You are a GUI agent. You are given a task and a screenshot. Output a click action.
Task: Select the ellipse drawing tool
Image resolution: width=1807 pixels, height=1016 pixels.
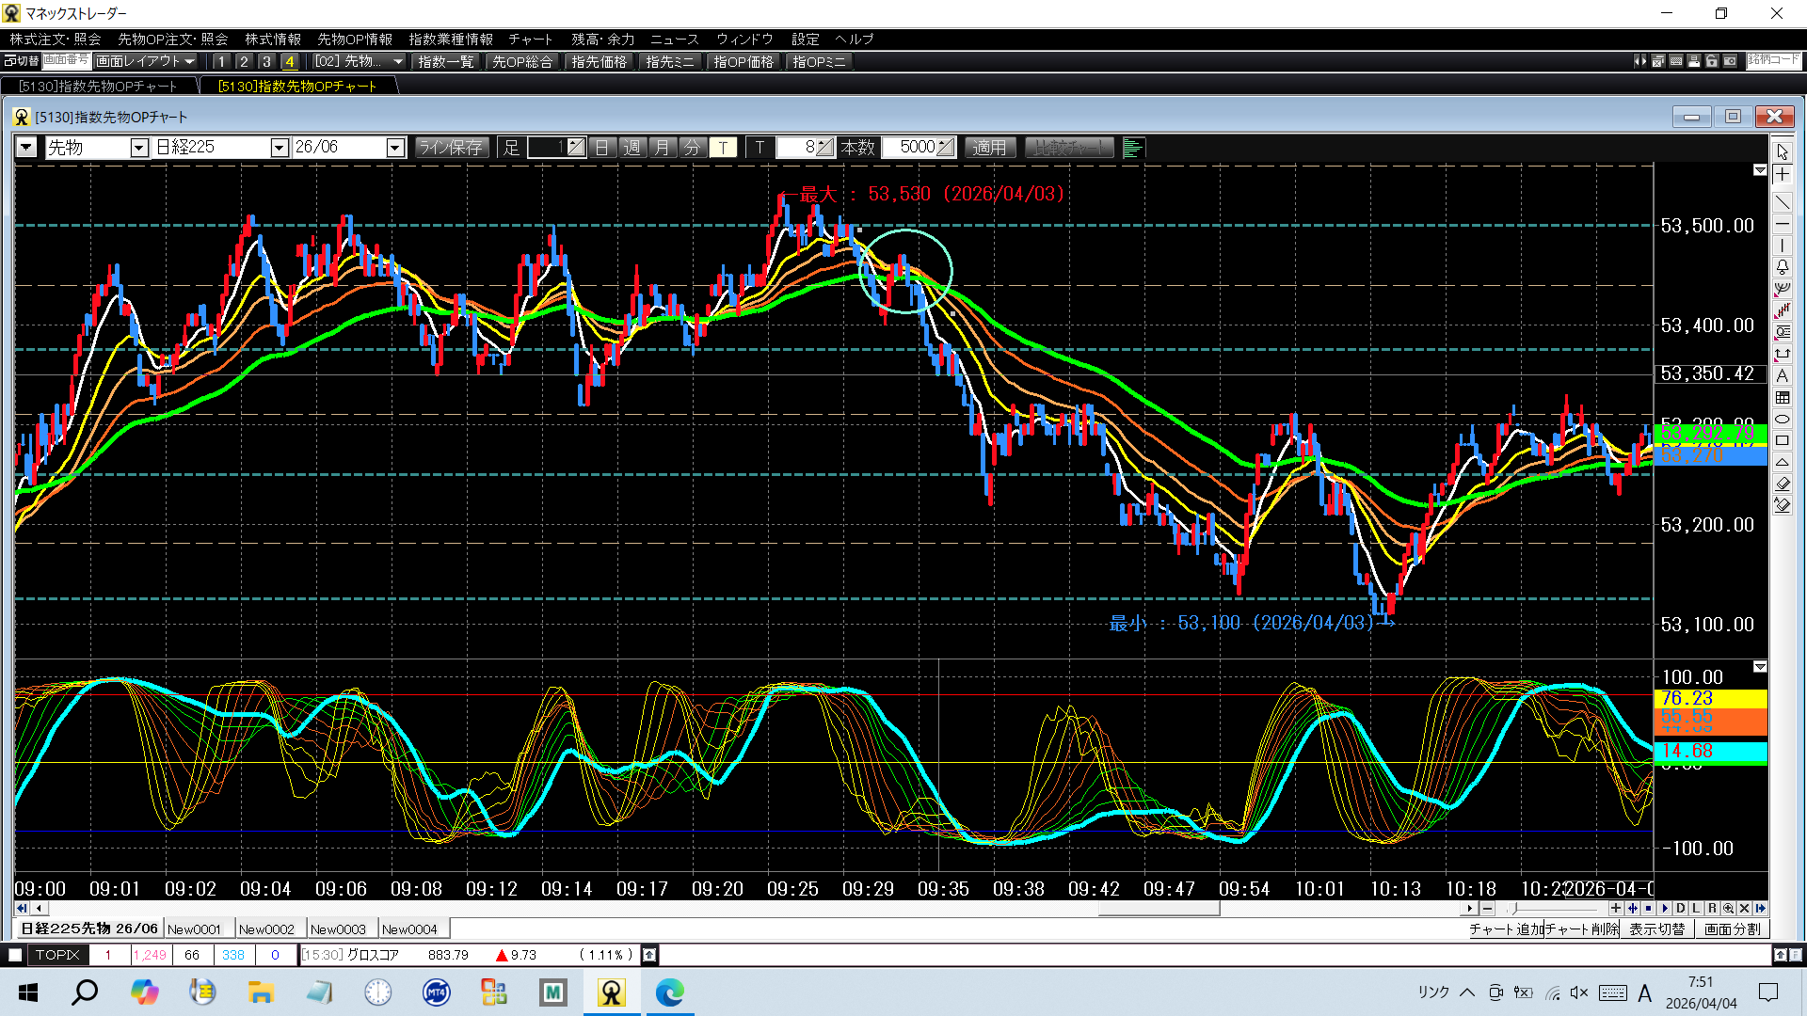point(1783,420)
